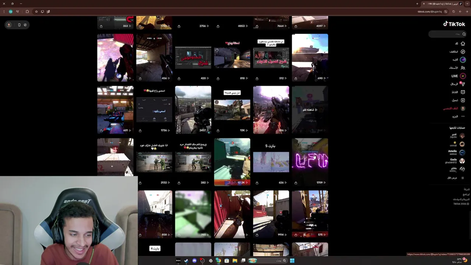The width and height of the screenshot is (471, 265).
Task: Select the TikTok browser tab
Action: click(x=443, y=4)
